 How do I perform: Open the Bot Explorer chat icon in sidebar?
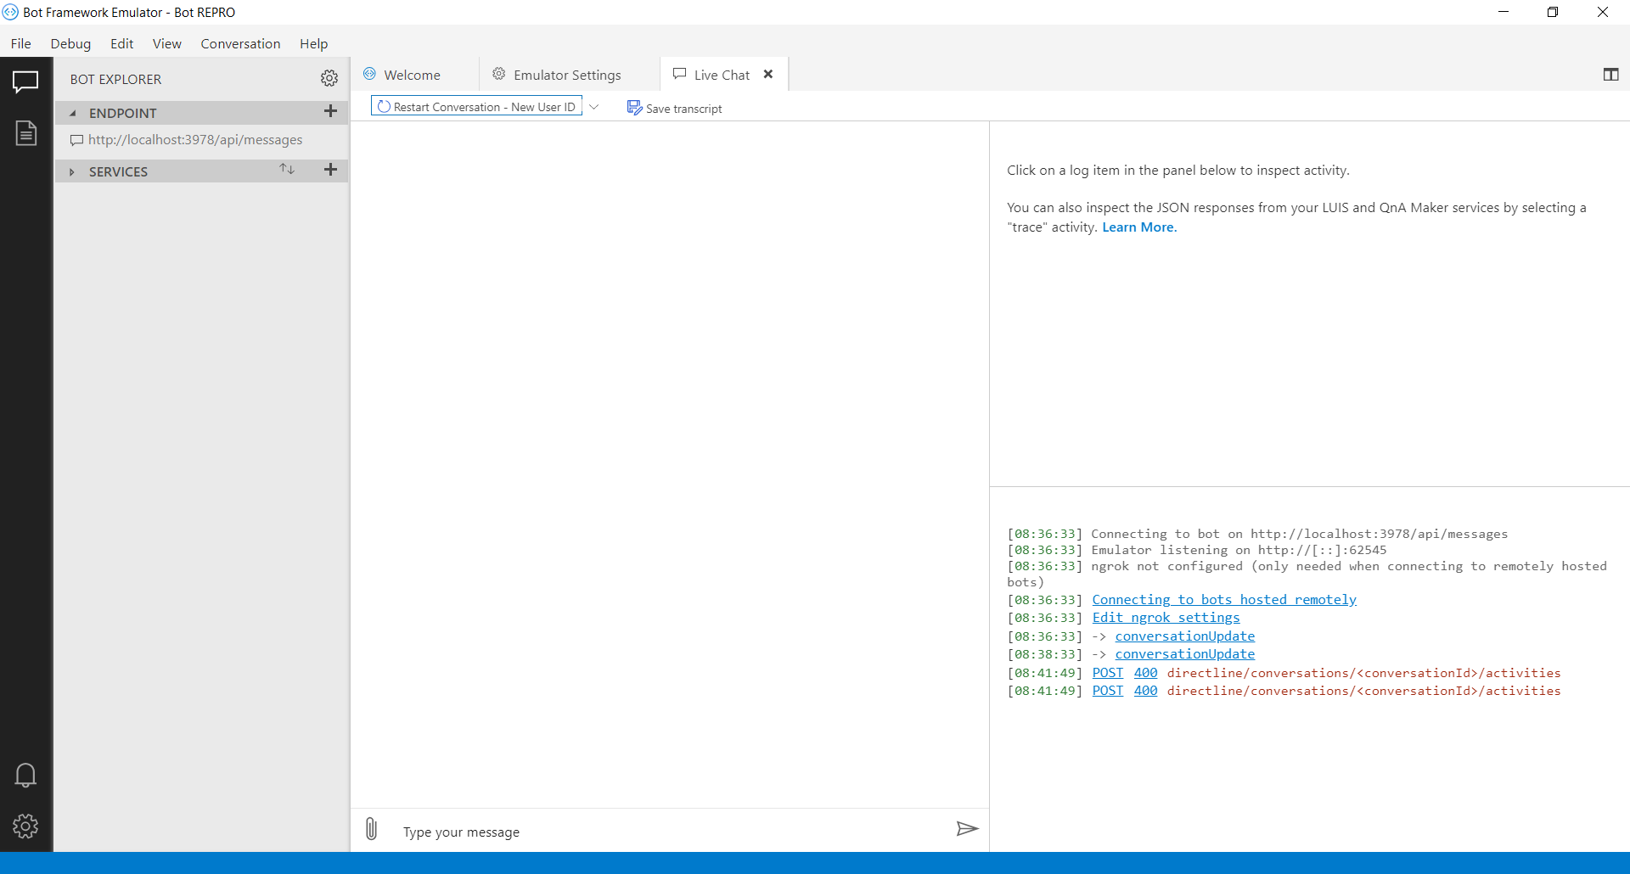coord(25,82)
